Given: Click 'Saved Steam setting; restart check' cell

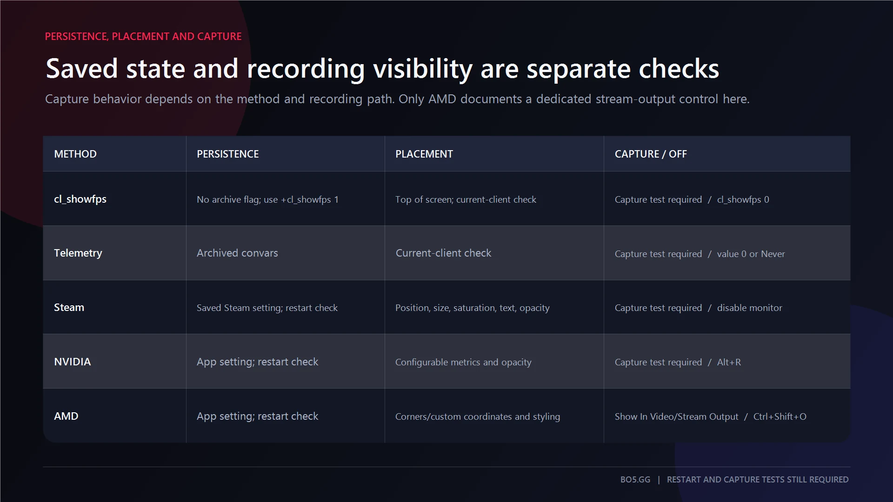Looking at the screenshot, I should pyautogui.click(x=267, y=308).
